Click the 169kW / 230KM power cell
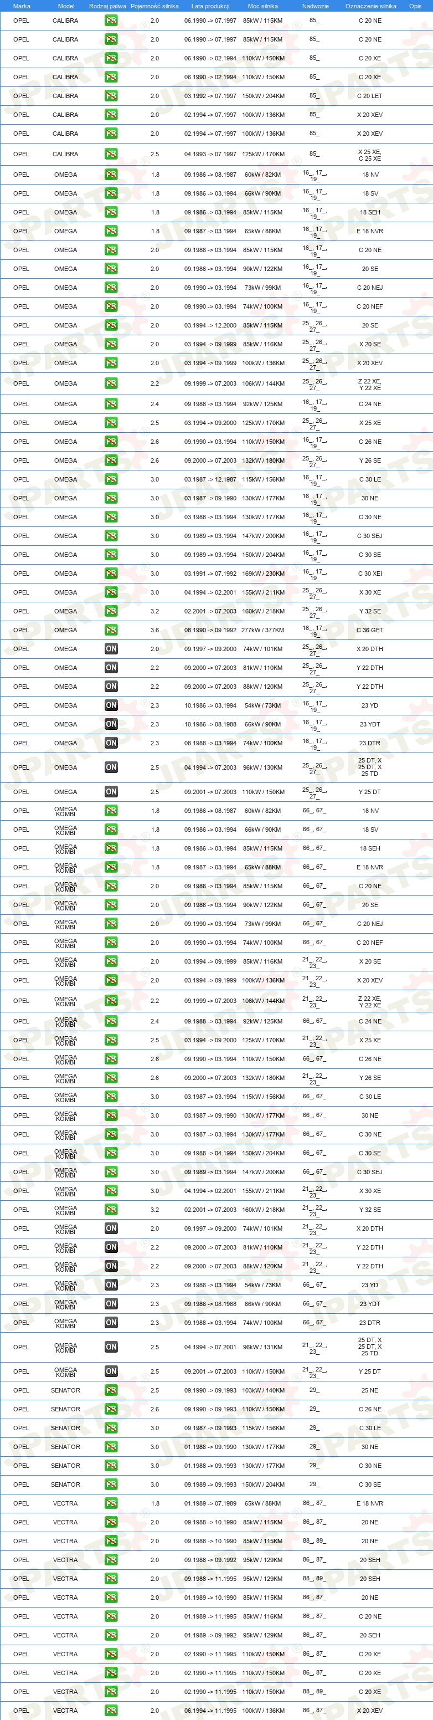 tap(263, 574)
